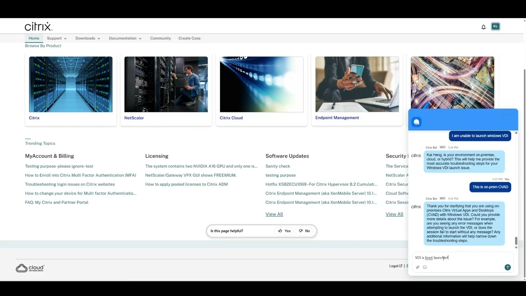Click the 'This is on-prem CVAD' message

point(490,187)
